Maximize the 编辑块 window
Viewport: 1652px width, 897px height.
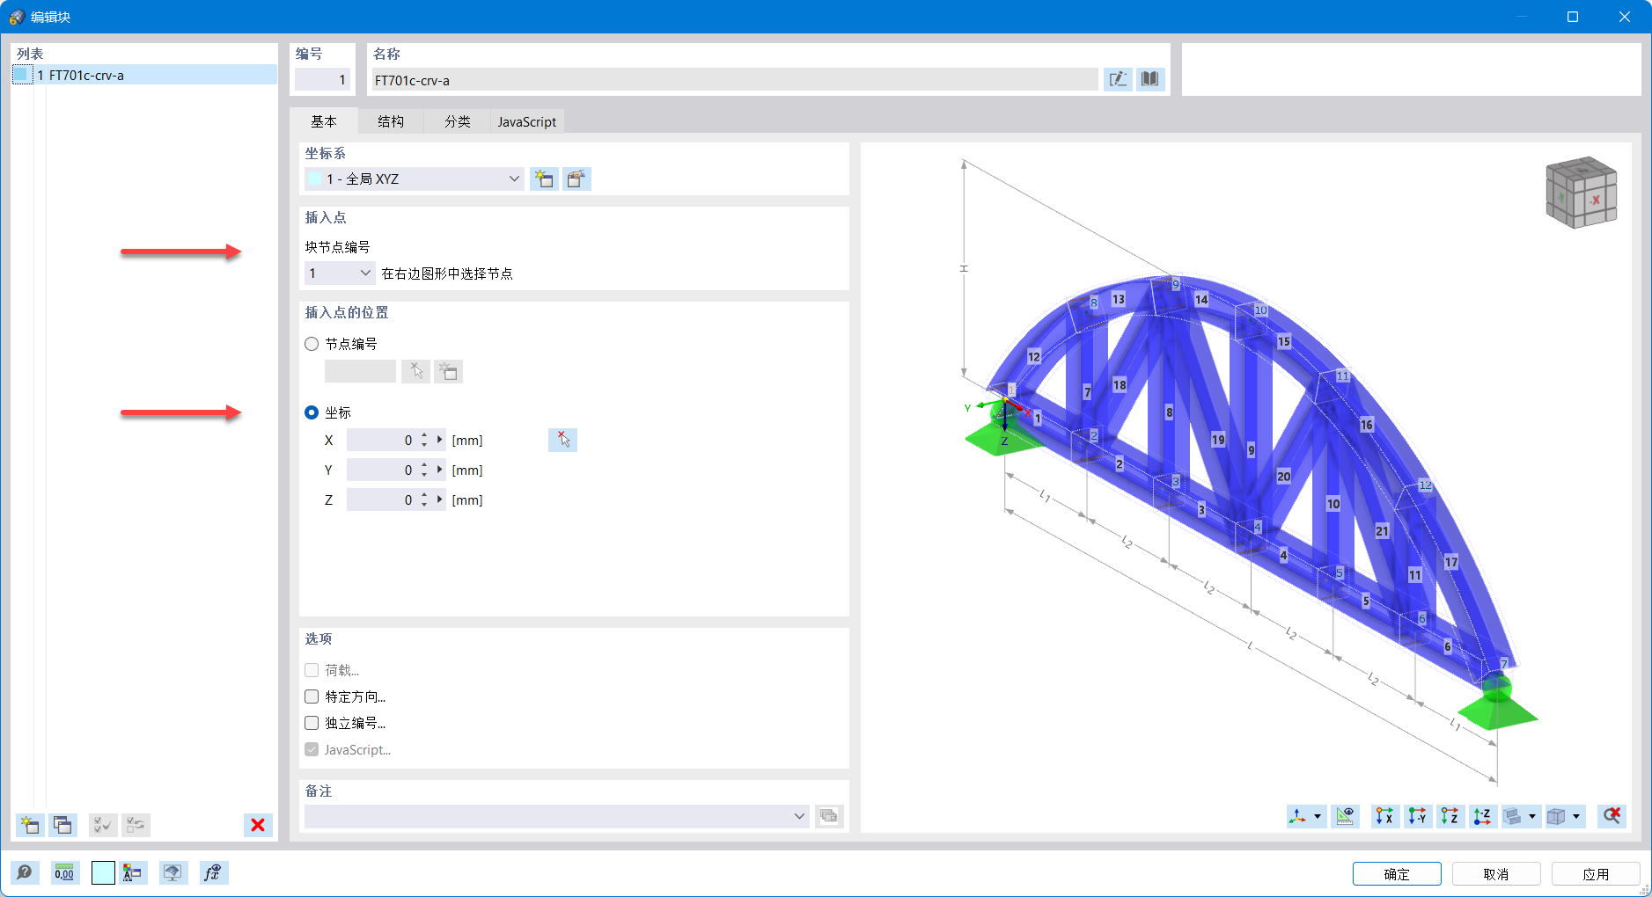pyautogui.click(x=1573, y=17)
